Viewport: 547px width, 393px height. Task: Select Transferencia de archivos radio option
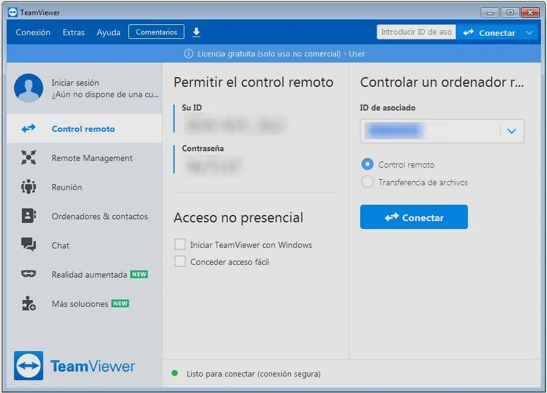point(368,182)
